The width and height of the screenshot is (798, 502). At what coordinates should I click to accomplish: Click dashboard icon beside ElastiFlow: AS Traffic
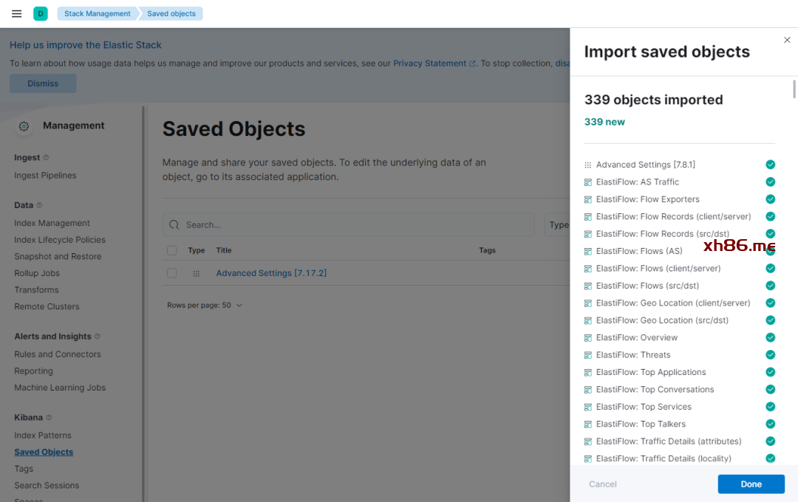(588, 182)
